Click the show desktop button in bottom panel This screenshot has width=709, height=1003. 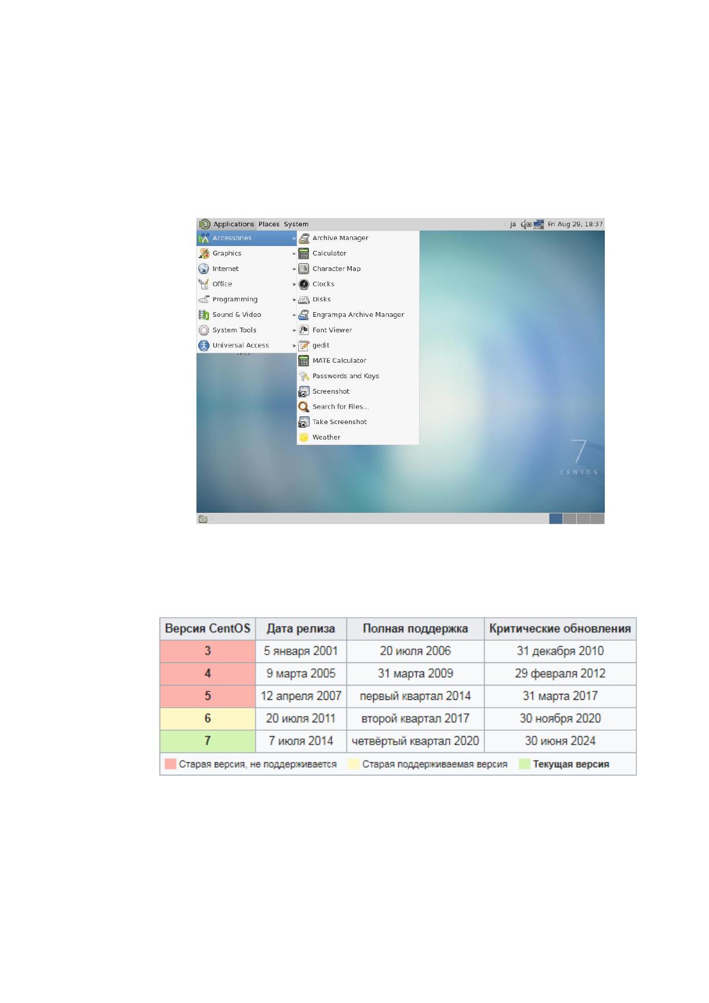pyautogui.click(x=203, y=519)
